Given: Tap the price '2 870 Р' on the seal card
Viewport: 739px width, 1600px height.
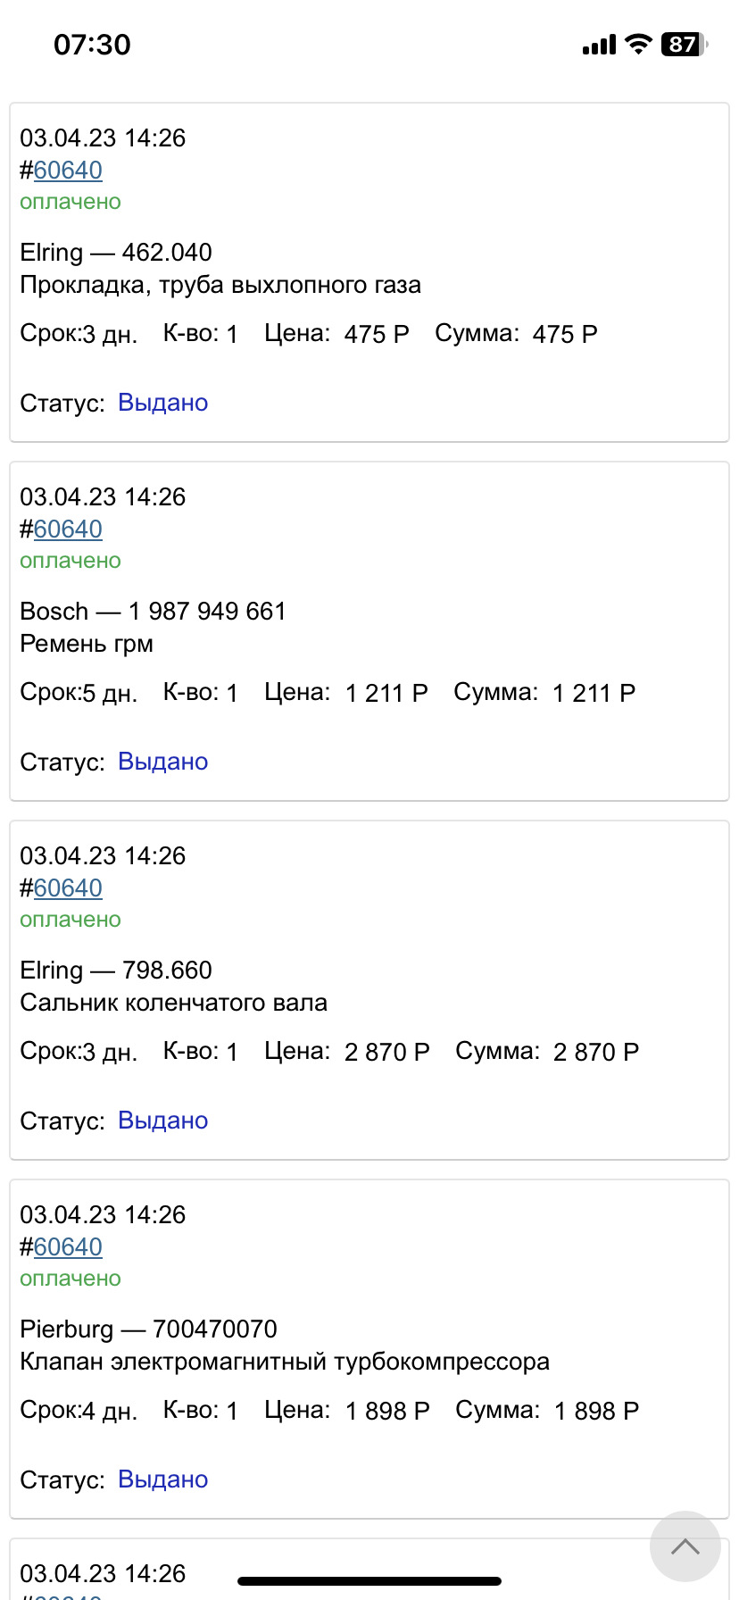Looking at the screenshot, I should click(x=386, y=1051).
